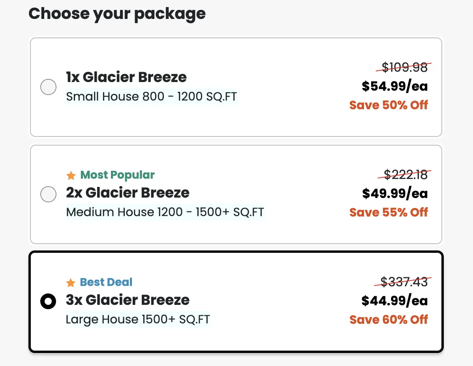Click Small House 800 - 1200 SQ.FT text
The width and height of the screenshot is (473, 366).
151,97
